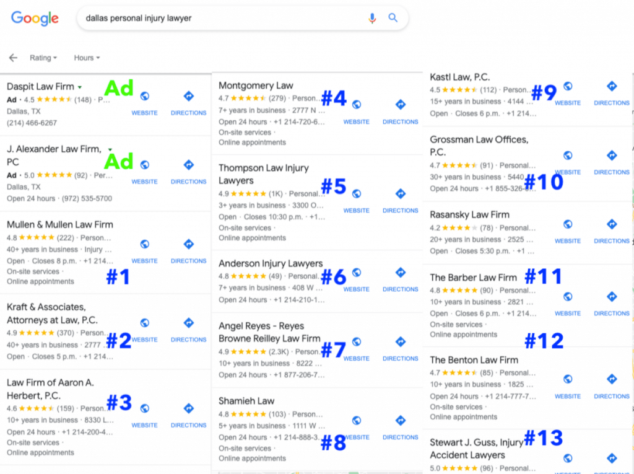634x474 pixels.
Task: Click the microphone voice search icon
Action: click(x=372, y=18)
